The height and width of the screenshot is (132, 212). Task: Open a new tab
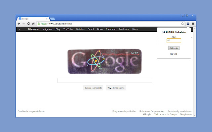[52, 19]
